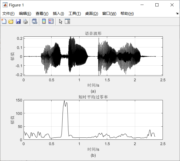Viewport: 180px width, 161px height.
Task: Click the MATLAB logo in the title bar
Action: pos(5,5)
